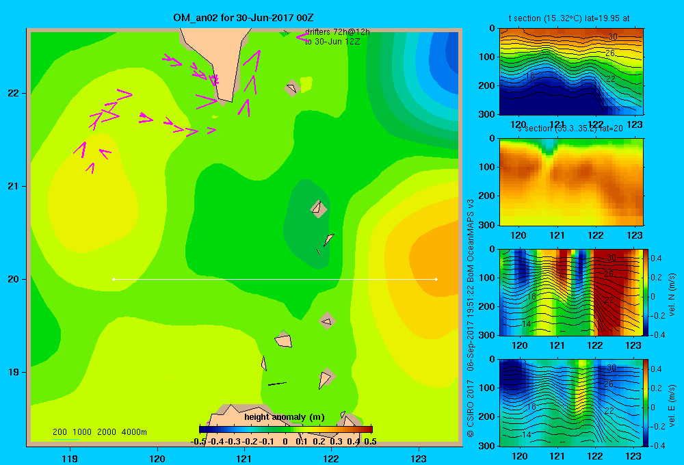Click the -0.4 tick on vel. N scale

coord(658,335)
